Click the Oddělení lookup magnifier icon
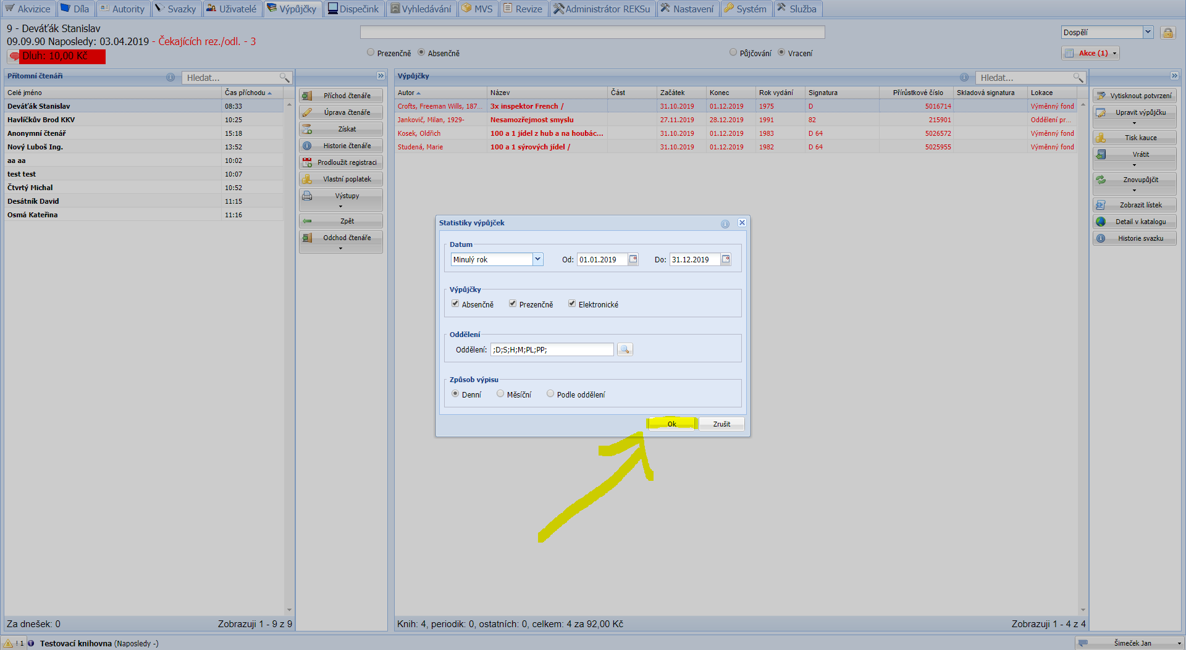 (x=625, y=349)
